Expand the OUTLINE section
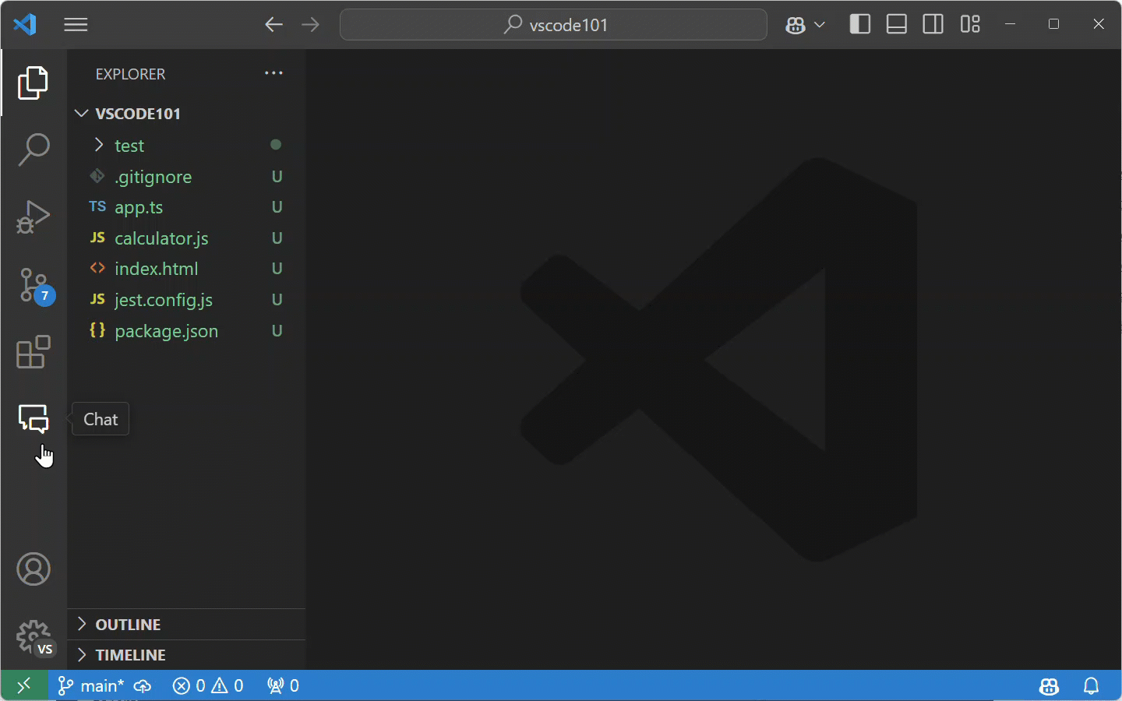This screenshot has height=701, width=1122. click(128, 625)
